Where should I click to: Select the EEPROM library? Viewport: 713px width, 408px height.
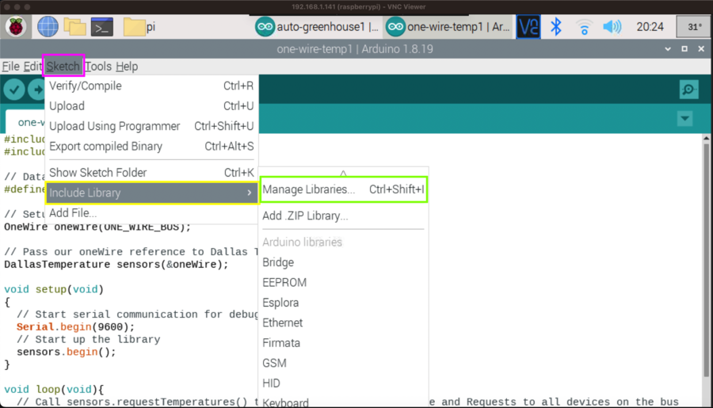pyautogui.click(x=284, y=282)
